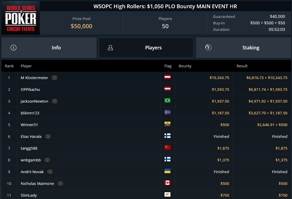Click the Staking dollar icon
Viewport: 292px width, 199px height.
pyautogui.click(x=208, y=47)
